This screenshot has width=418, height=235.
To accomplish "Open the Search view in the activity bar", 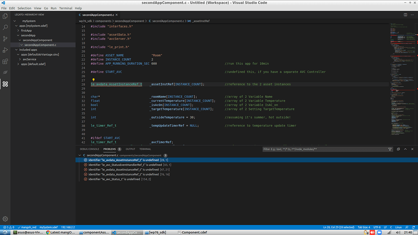I will click(x=5, y=28).
